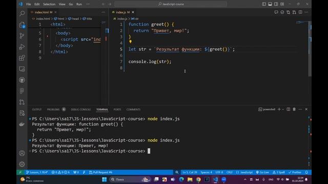Kill terminal with trash icon
This screenshot has height=184, width=328.
click(294, 109)
